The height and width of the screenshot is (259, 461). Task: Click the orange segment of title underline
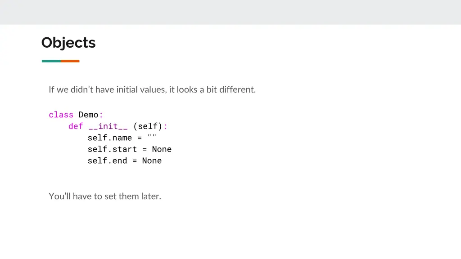coord(70,61)
